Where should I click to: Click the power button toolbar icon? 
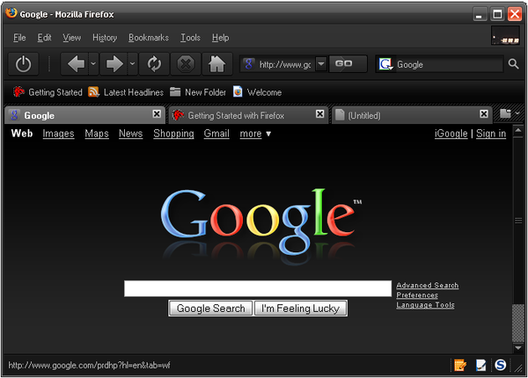coord(23,64)
